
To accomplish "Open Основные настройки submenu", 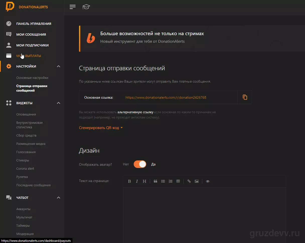I will click(32, 78).
